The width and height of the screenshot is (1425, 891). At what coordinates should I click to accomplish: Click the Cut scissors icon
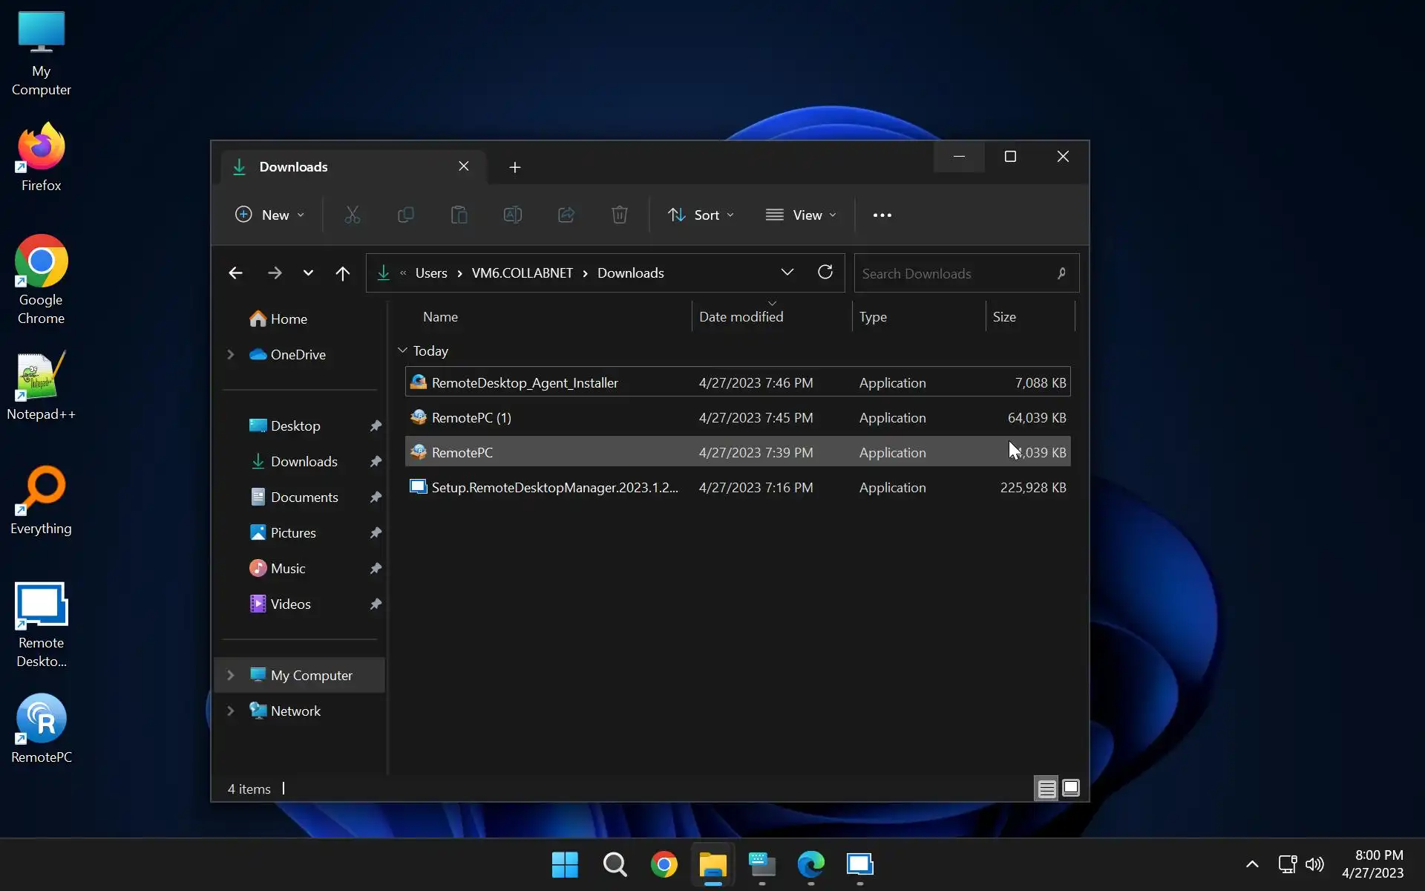[x=352, y=215]
